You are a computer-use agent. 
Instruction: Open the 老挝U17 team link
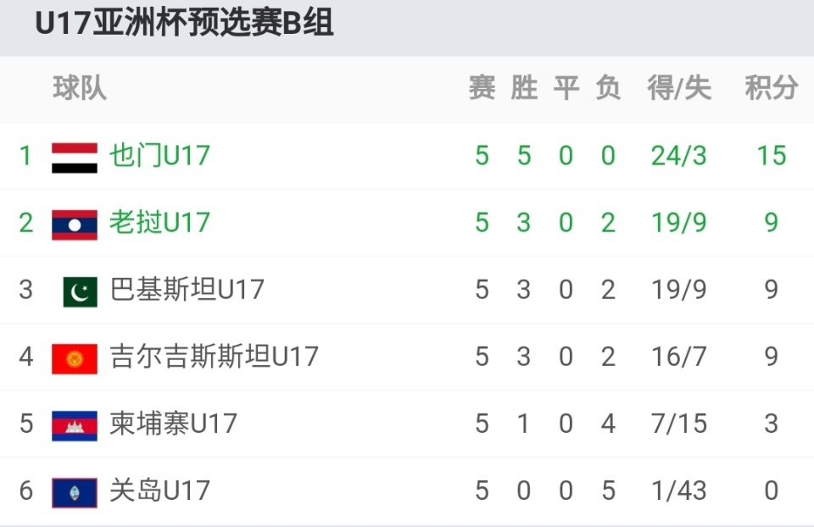tap(159, 223)
